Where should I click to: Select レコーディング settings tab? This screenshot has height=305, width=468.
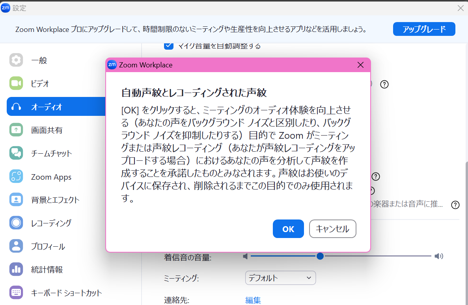coord(56,223)
